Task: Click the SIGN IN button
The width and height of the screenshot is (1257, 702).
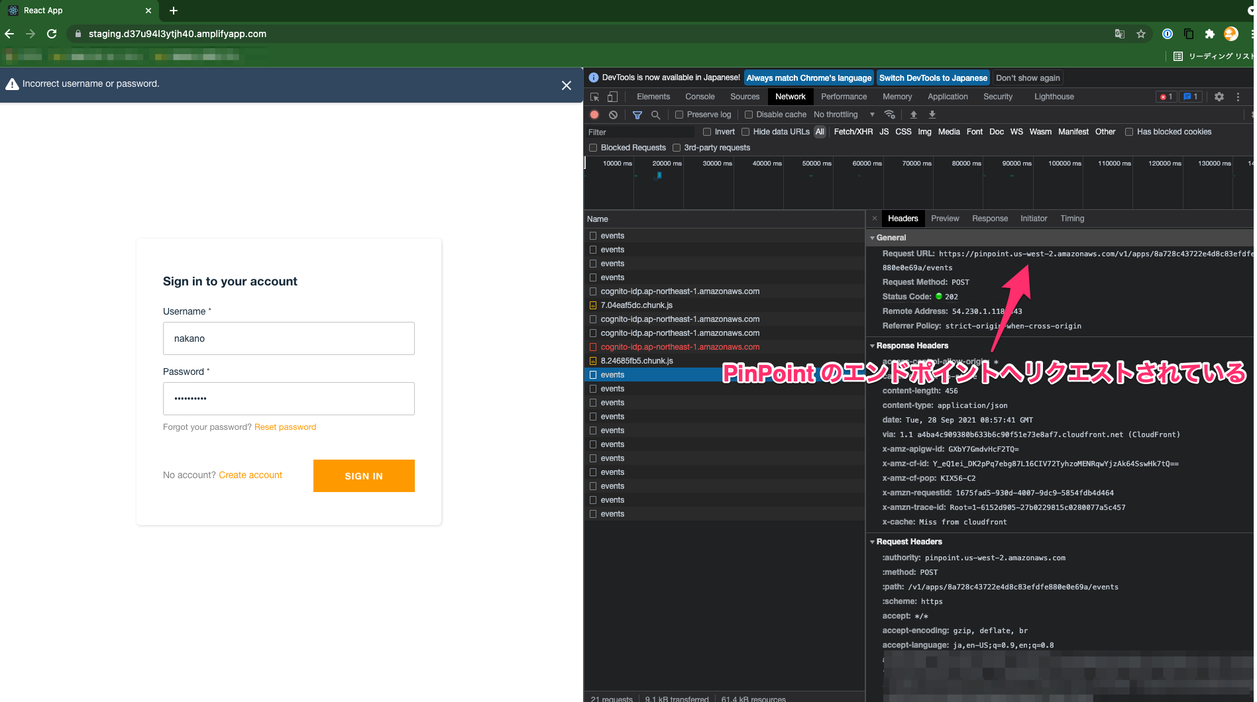Action: (x=364, y=476)
